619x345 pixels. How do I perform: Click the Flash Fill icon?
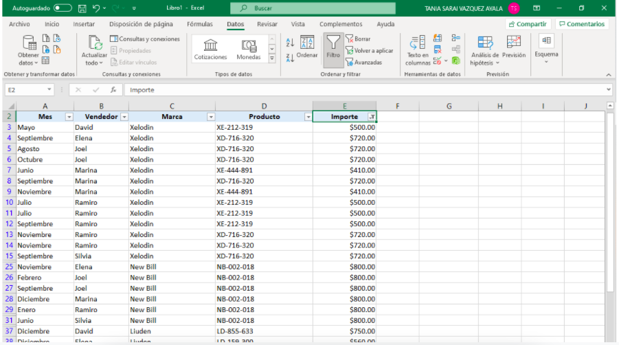438,38
